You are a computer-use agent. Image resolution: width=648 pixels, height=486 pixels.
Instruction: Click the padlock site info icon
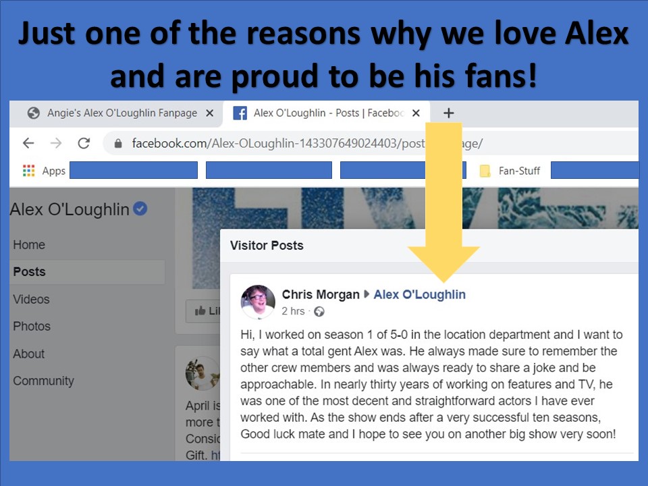tap(118, 143)
